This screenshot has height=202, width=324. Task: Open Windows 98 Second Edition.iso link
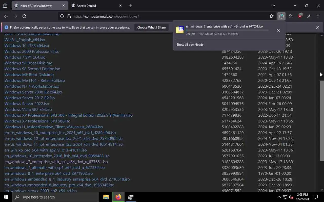[x=32, y=69]
